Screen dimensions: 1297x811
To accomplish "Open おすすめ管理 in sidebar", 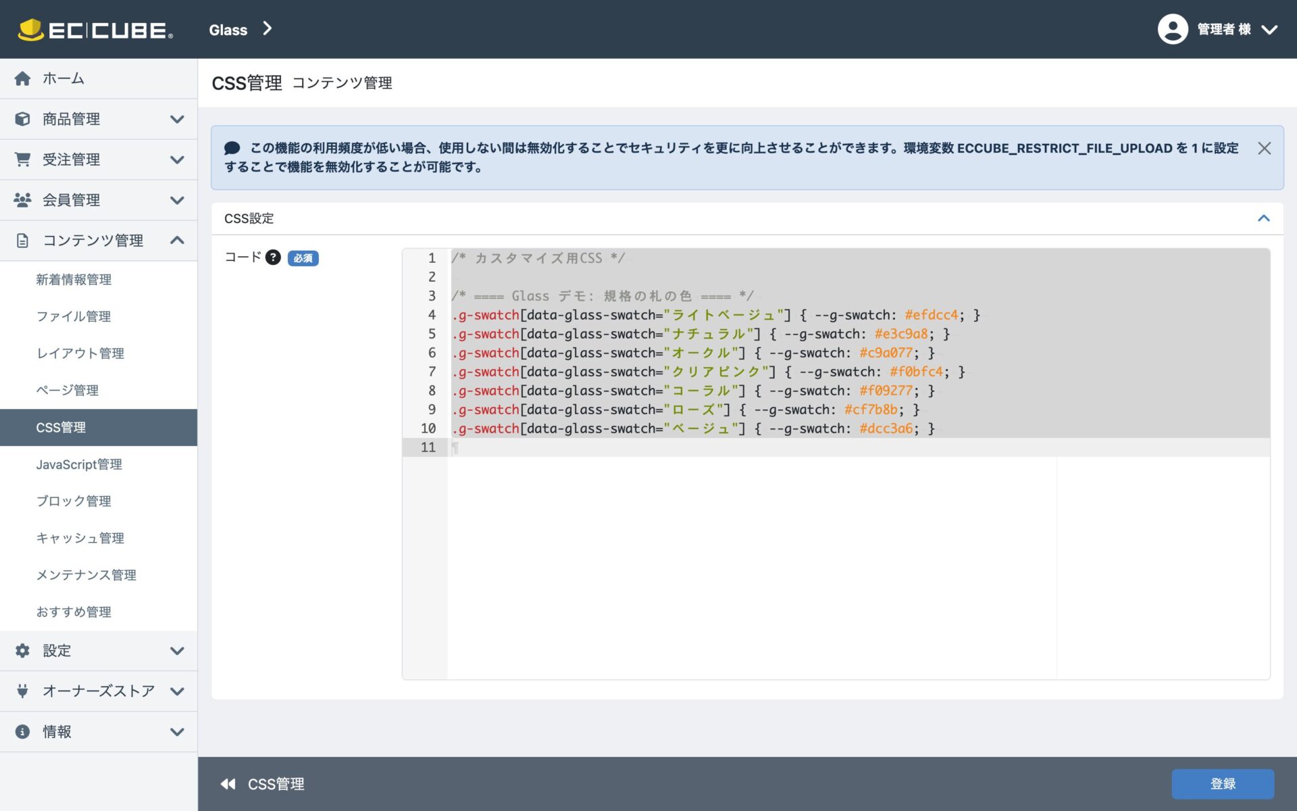I will click(99, 612).
